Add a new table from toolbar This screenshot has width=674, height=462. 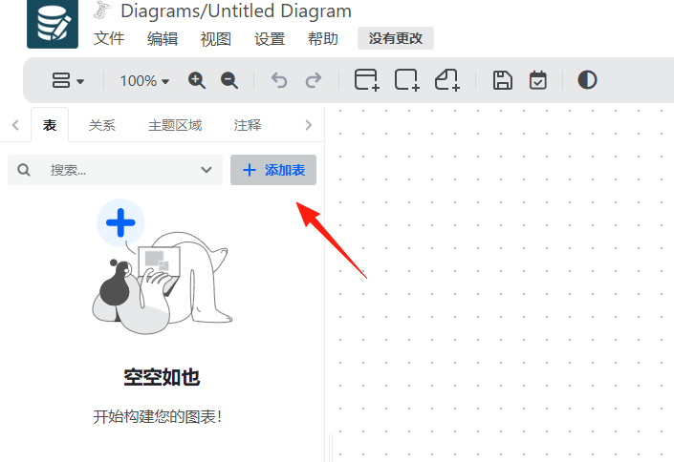(x=367, y=80)
